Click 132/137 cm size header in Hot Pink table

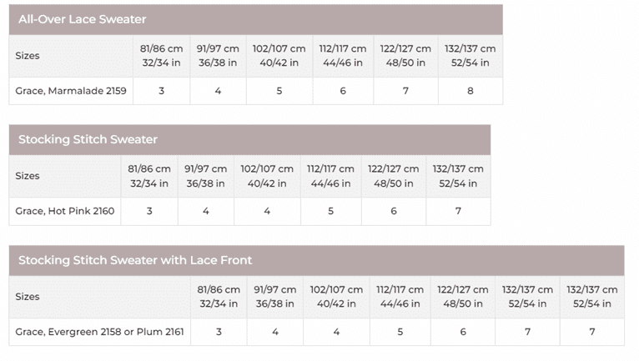458,176
